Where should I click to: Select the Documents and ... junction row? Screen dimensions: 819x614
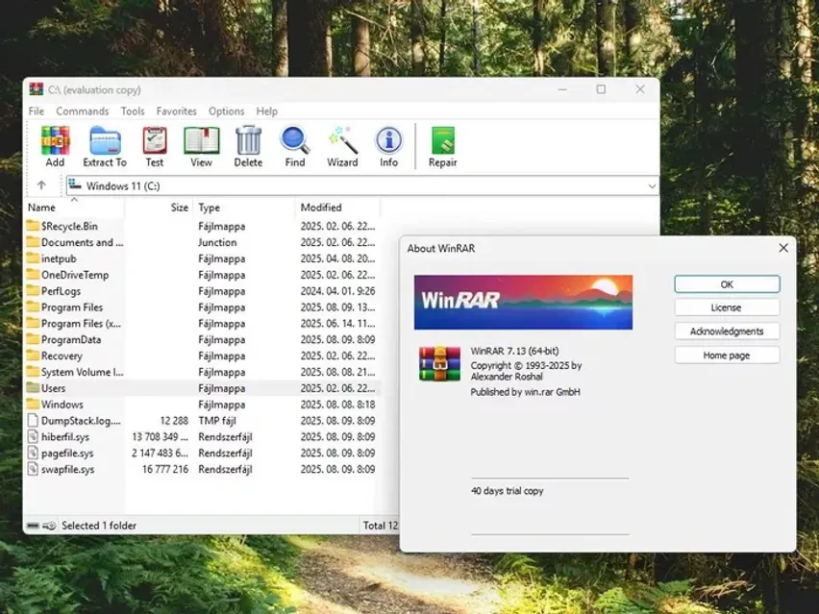click(202, 242)
